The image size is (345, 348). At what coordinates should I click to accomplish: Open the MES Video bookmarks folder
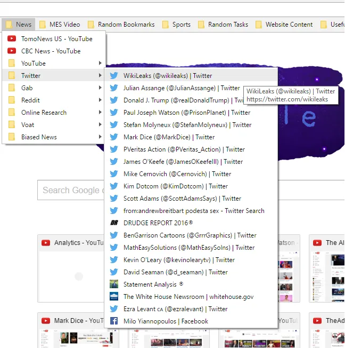click(60, 25)
